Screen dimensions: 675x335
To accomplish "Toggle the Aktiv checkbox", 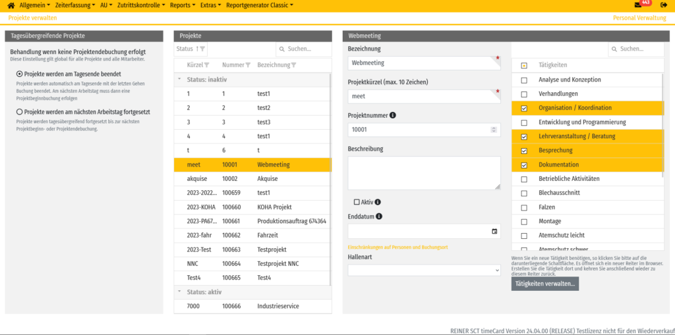I will (x=357, y=202).
